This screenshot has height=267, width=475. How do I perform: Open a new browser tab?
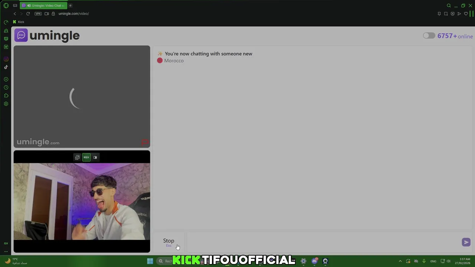point(70,6)
